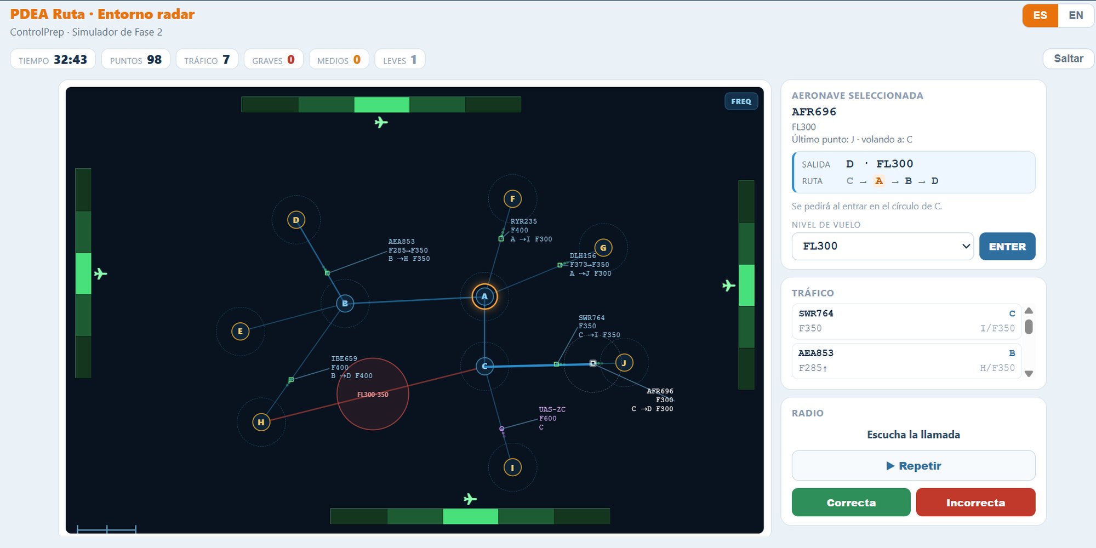Select the RYR235 aircraft blip
The width and height of the screenshot is (1096, 548).
coord(501,239)
